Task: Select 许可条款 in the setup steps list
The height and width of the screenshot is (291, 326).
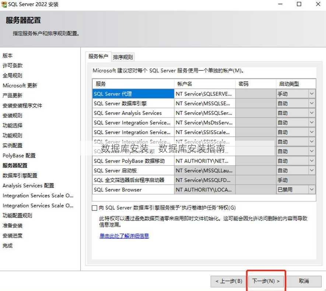Action: [x=13, y=66]
